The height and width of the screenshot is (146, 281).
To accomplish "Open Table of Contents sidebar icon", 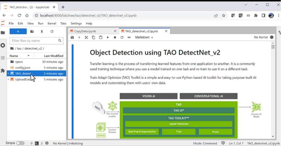I will tap(3, 58).
